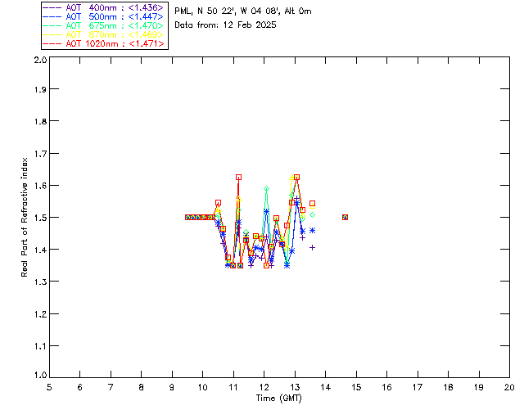
Task: Click the 1.7 y-axis tick label
Action: pyautogui.click(x=40, y=154)
